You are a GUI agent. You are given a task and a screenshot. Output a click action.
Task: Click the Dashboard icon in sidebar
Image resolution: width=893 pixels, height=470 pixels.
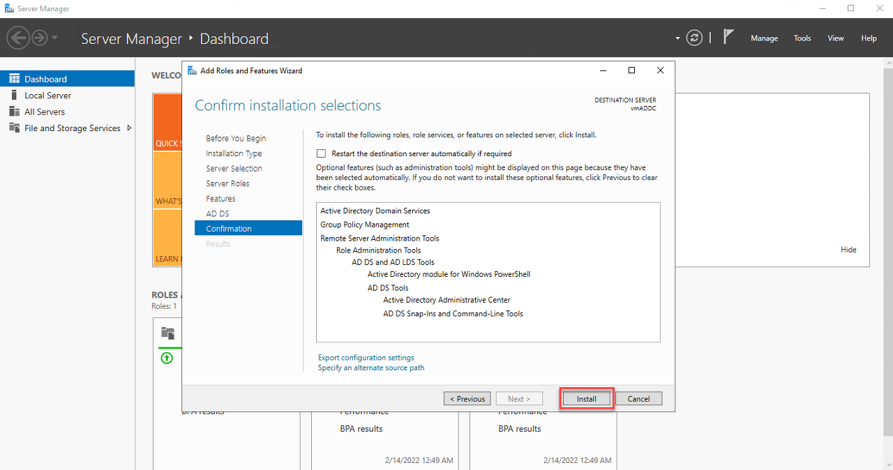14,79
